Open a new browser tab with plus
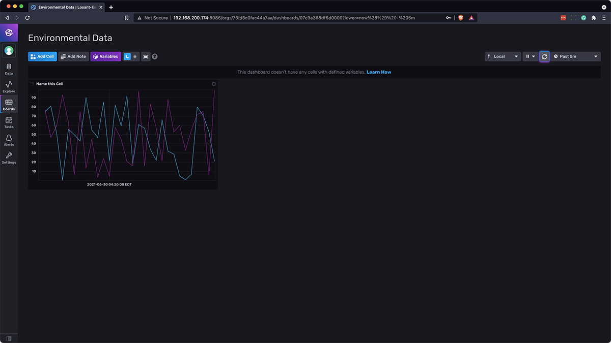 click(x=111, y=7)
